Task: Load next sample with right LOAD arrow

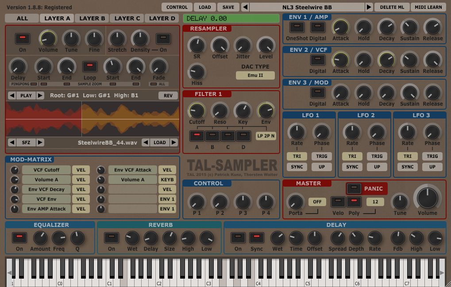Action: point(174,142)
